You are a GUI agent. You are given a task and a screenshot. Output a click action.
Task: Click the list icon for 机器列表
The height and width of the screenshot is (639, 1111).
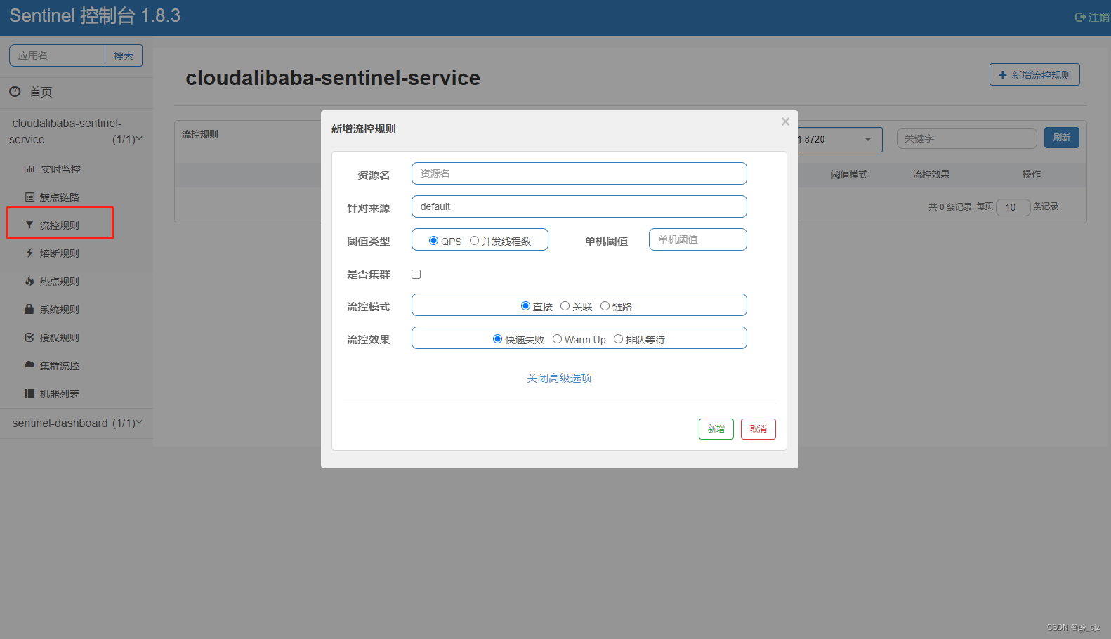click(x=29, y=393)
